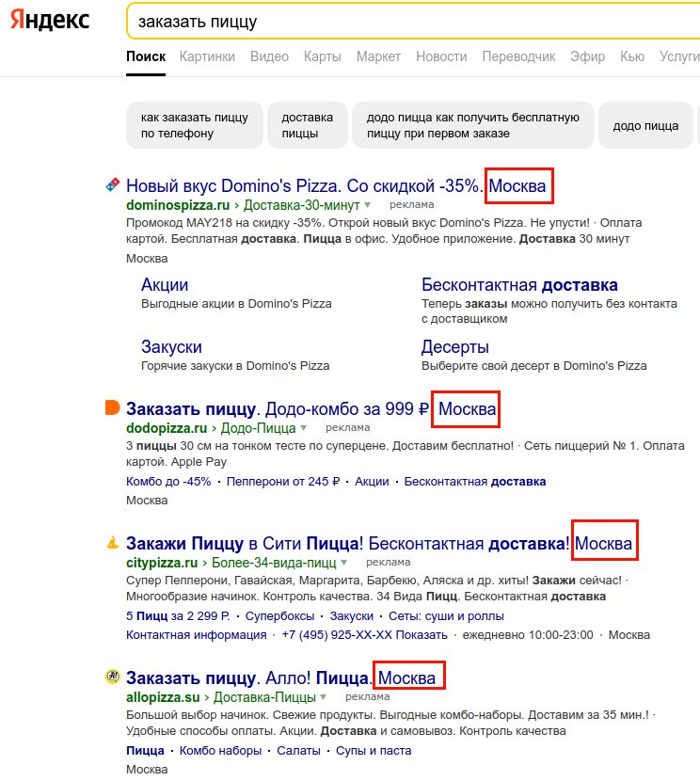Expand the arrow next to Доставка-30-минут
This screenshot has height=781, width=700.
(x=368, y=204)
